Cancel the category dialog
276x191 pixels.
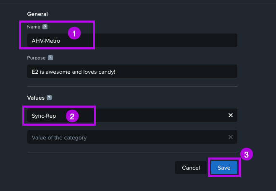pyautogui.click(x=191, y=168)
